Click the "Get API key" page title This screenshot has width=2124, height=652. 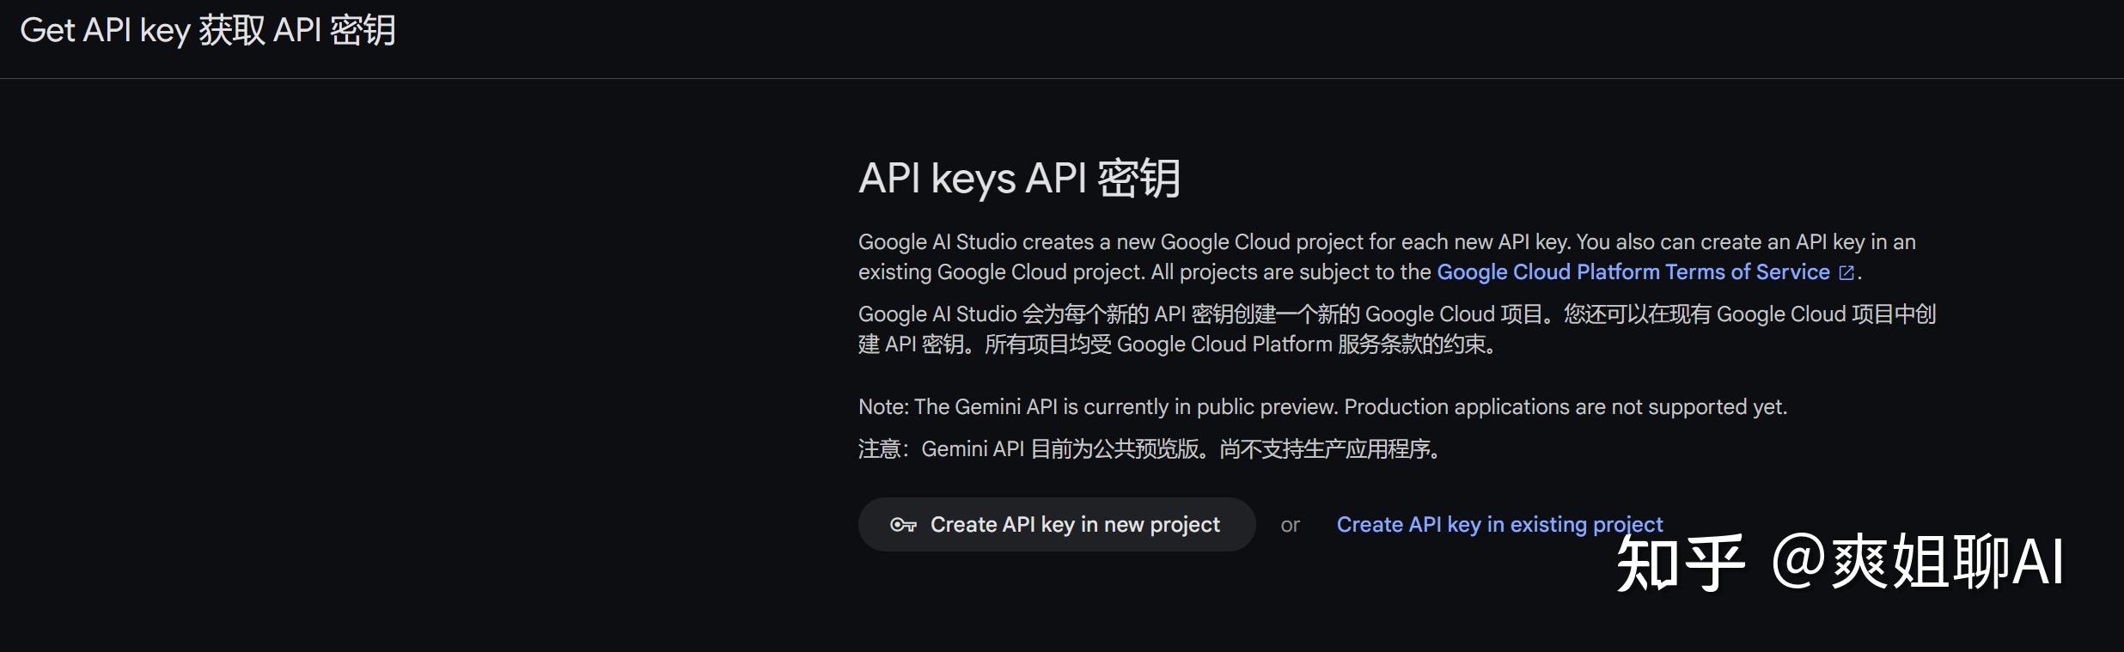click(x=105, y=31)
